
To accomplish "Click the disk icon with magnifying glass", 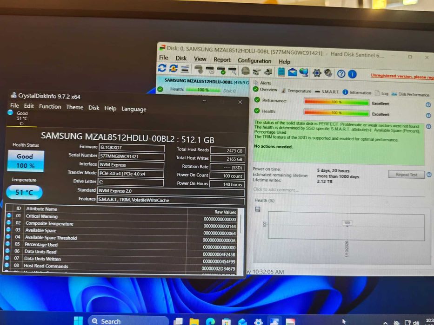I will point(233,71).
